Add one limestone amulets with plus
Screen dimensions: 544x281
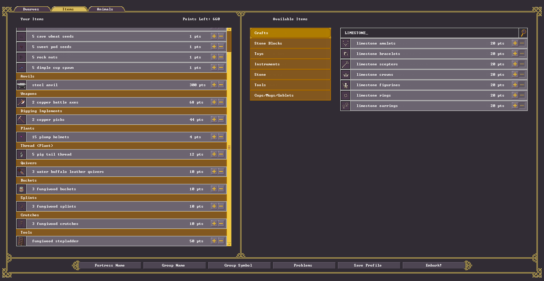pos(515,43)
